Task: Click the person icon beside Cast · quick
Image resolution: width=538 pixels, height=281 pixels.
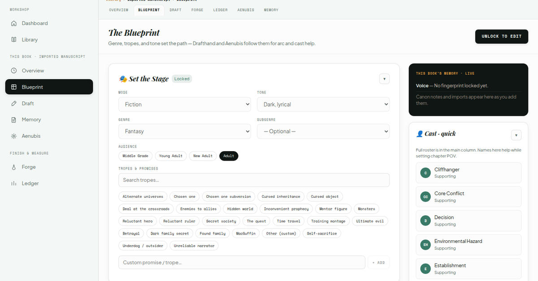Action: pyautogui.click(x=420, y=134)
